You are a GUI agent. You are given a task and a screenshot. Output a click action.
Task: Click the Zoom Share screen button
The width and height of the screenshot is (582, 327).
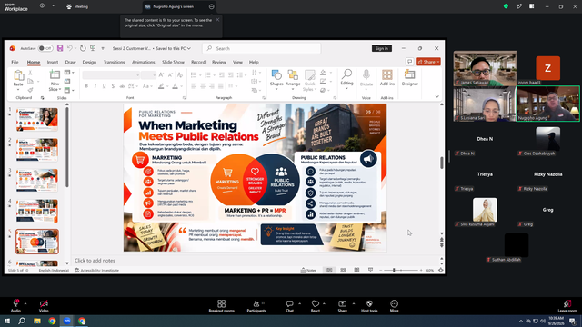tap(342, 305)
